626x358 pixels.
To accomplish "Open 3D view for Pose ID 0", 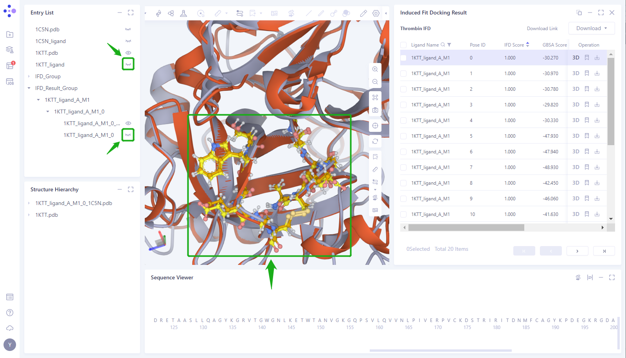I will [x=576, y=57].
